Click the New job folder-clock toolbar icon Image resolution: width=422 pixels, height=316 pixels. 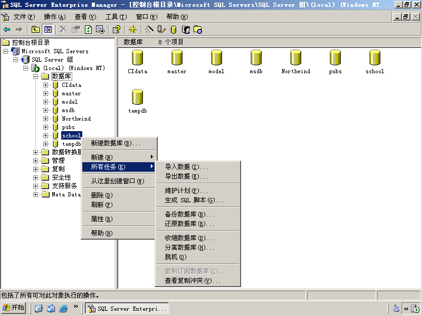[x=198, y=29]
